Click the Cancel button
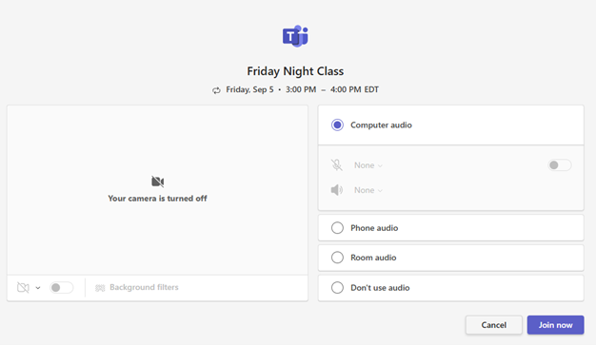Viewport: 596px width, 345px height. tap(494, 325)
